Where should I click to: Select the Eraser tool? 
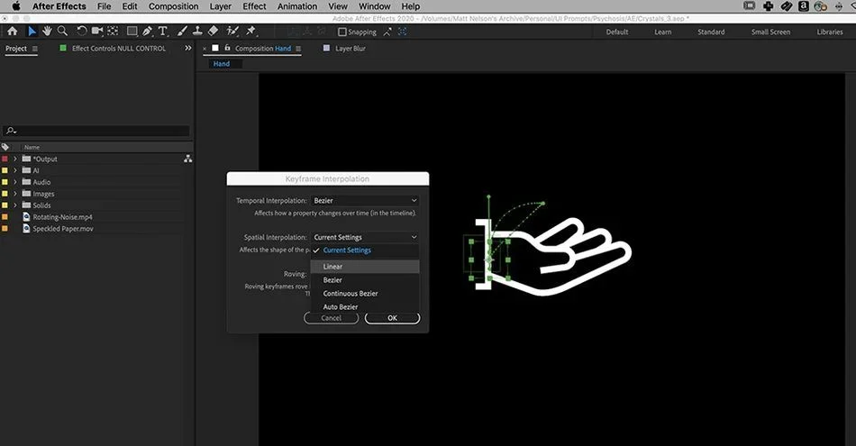(x=213, y=32)
